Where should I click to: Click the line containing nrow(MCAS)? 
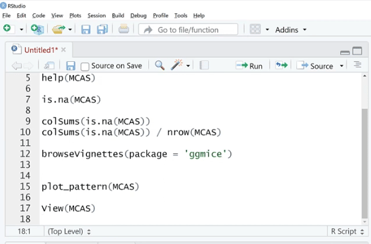pyautogui.click(x=131, y=132)
